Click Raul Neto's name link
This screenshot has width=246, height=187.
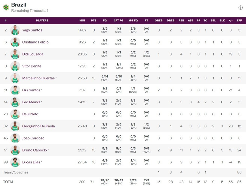(x=30, y=114)
